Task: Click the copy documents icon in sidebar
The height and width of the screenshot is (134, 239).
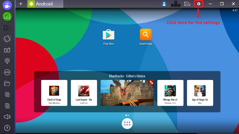Action: (x=7, y=95)
